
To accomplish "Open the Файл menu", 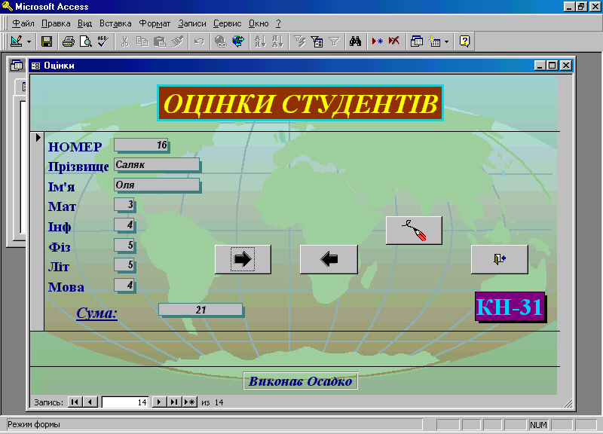I will click(x=23, y=23).
